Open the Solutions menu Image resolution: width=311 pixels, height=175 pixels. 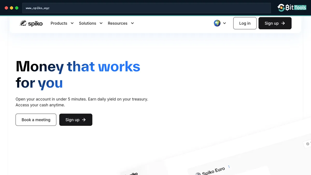point(88,23)
